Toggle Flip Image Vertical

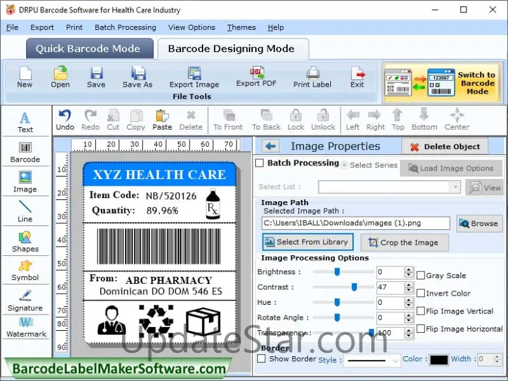click(x=421, y=311)
